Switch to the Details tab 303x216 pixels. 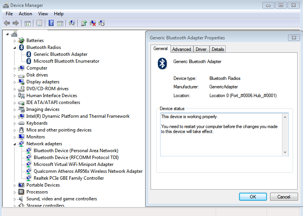tap(218, 49)
